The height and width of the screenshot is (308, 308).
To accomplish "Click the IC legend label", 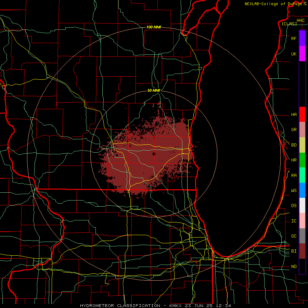I will pos(294,221).
